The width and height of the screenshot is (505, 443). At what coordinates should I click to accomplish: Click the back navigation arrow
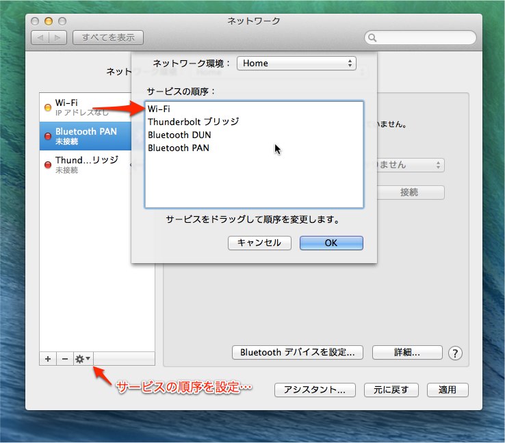click(x=40, y=38)
